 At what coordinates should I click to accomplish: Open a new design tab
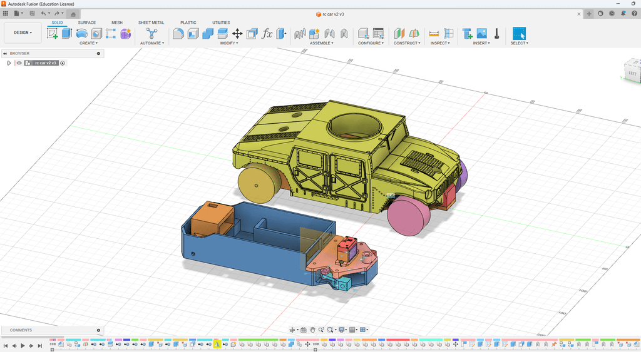pyautogui.click(x=588, y=14)
